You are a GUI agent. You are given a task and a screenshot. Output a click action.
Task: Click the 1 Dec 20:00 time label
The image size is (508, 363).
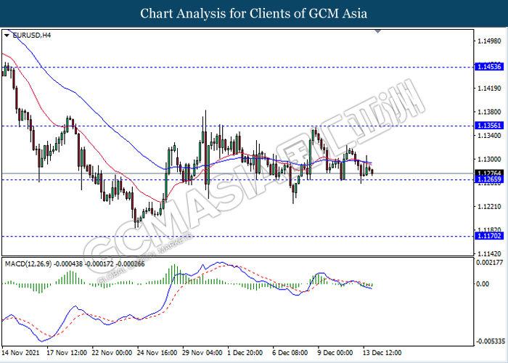pyautogui.click(x=246, y=352)
